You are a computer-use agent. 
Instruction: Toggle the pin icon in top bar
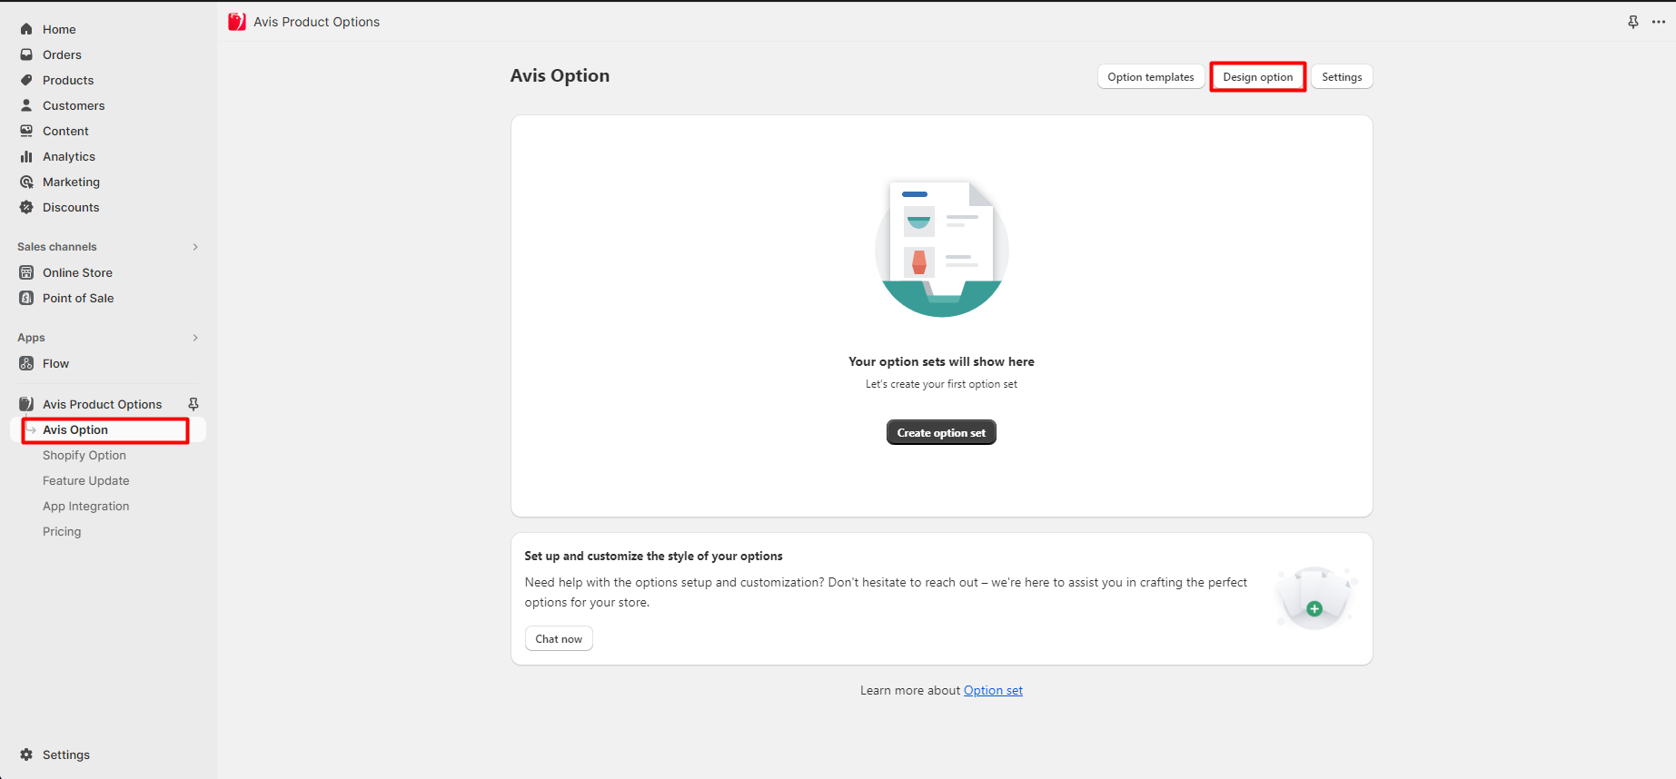pos(1632,22)
